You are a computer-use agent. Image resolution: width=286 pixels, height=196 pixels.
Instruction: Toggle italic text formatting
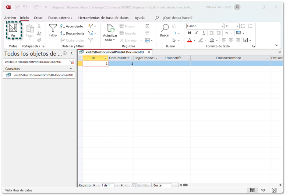pyautogui.click(x=197, y=33)
